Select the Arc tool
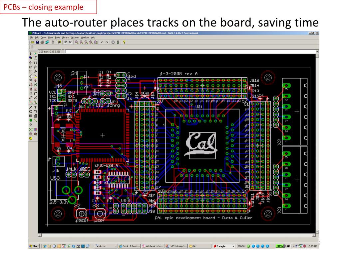The width and height of the screenshot is (341, 255). pyautogui.click(x=35, y=111)
